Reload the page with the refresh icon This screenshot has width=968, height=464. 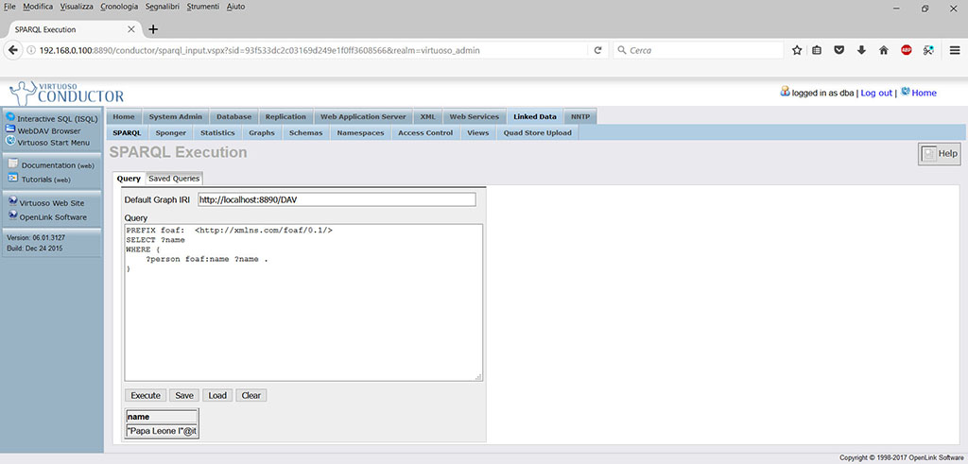597,51
